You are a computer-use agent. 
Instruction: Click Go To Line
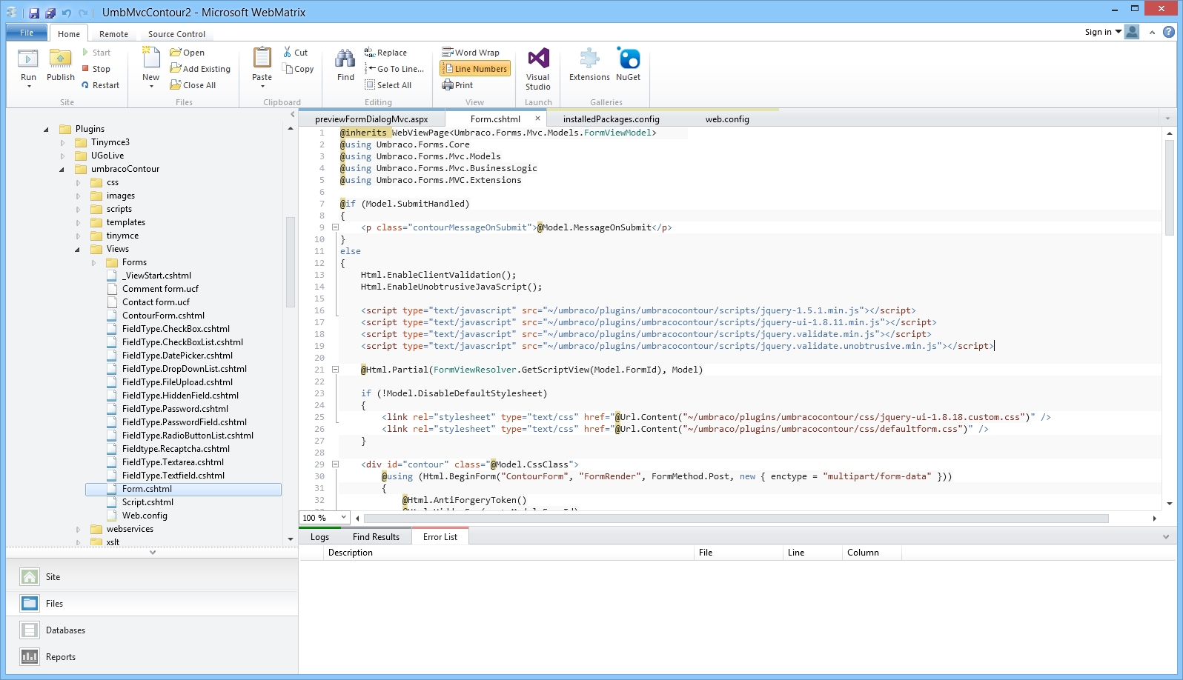point(394,69)
